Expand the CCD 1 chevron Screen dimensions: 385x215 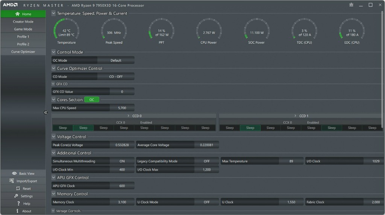[295, 116]
